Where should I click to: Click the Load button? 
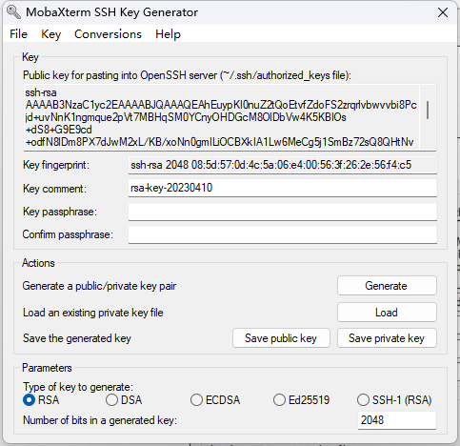click(387, 313)
